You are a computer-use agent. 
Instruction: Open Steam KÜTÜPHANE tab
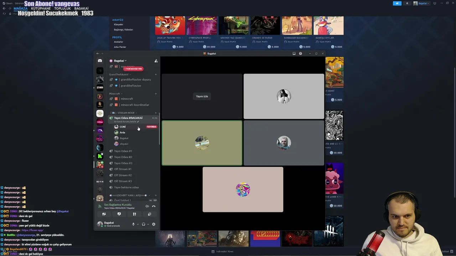click(41, 9)
